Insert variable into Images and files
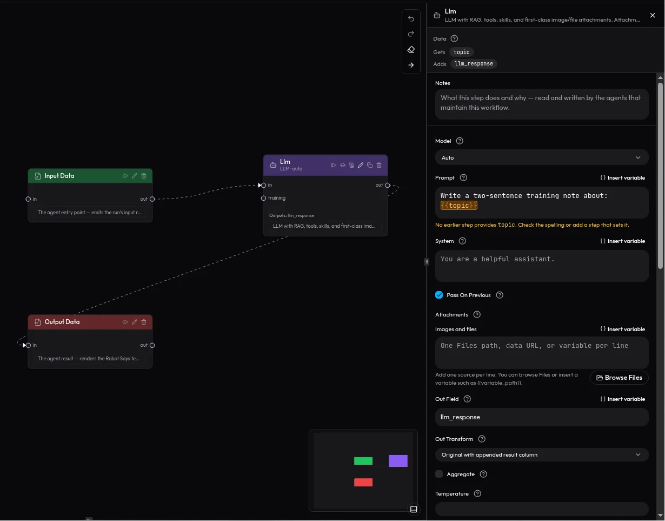Image resolution: width=665 pixels, height=521 pixels. [x=623, y=329]
